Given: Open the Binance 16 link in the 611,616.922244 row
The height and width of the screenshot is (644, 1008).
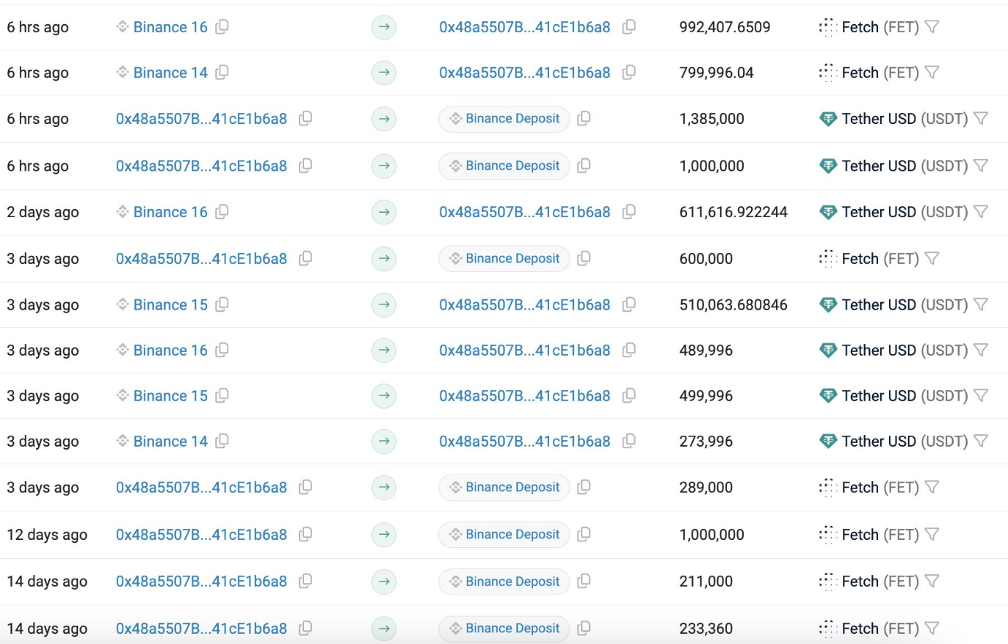Looking at the screenshot, I should pos(170,212).
